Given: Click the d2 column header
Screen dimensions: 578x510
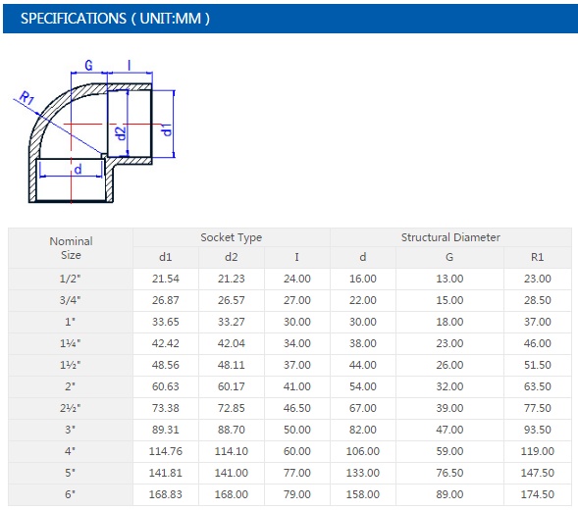Looking at the screenshot, I should pos(232,257).
